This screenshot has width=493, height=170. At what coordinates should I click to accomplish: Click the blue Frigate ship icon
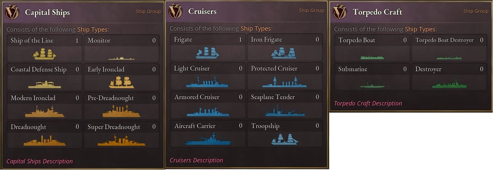207,53
